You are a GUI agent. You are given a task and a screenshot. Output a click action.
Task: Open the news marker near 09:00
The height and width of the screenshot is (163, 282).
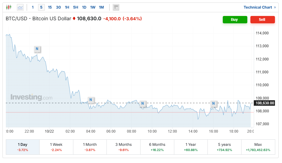pyautogui.click(x=142, y=103)
